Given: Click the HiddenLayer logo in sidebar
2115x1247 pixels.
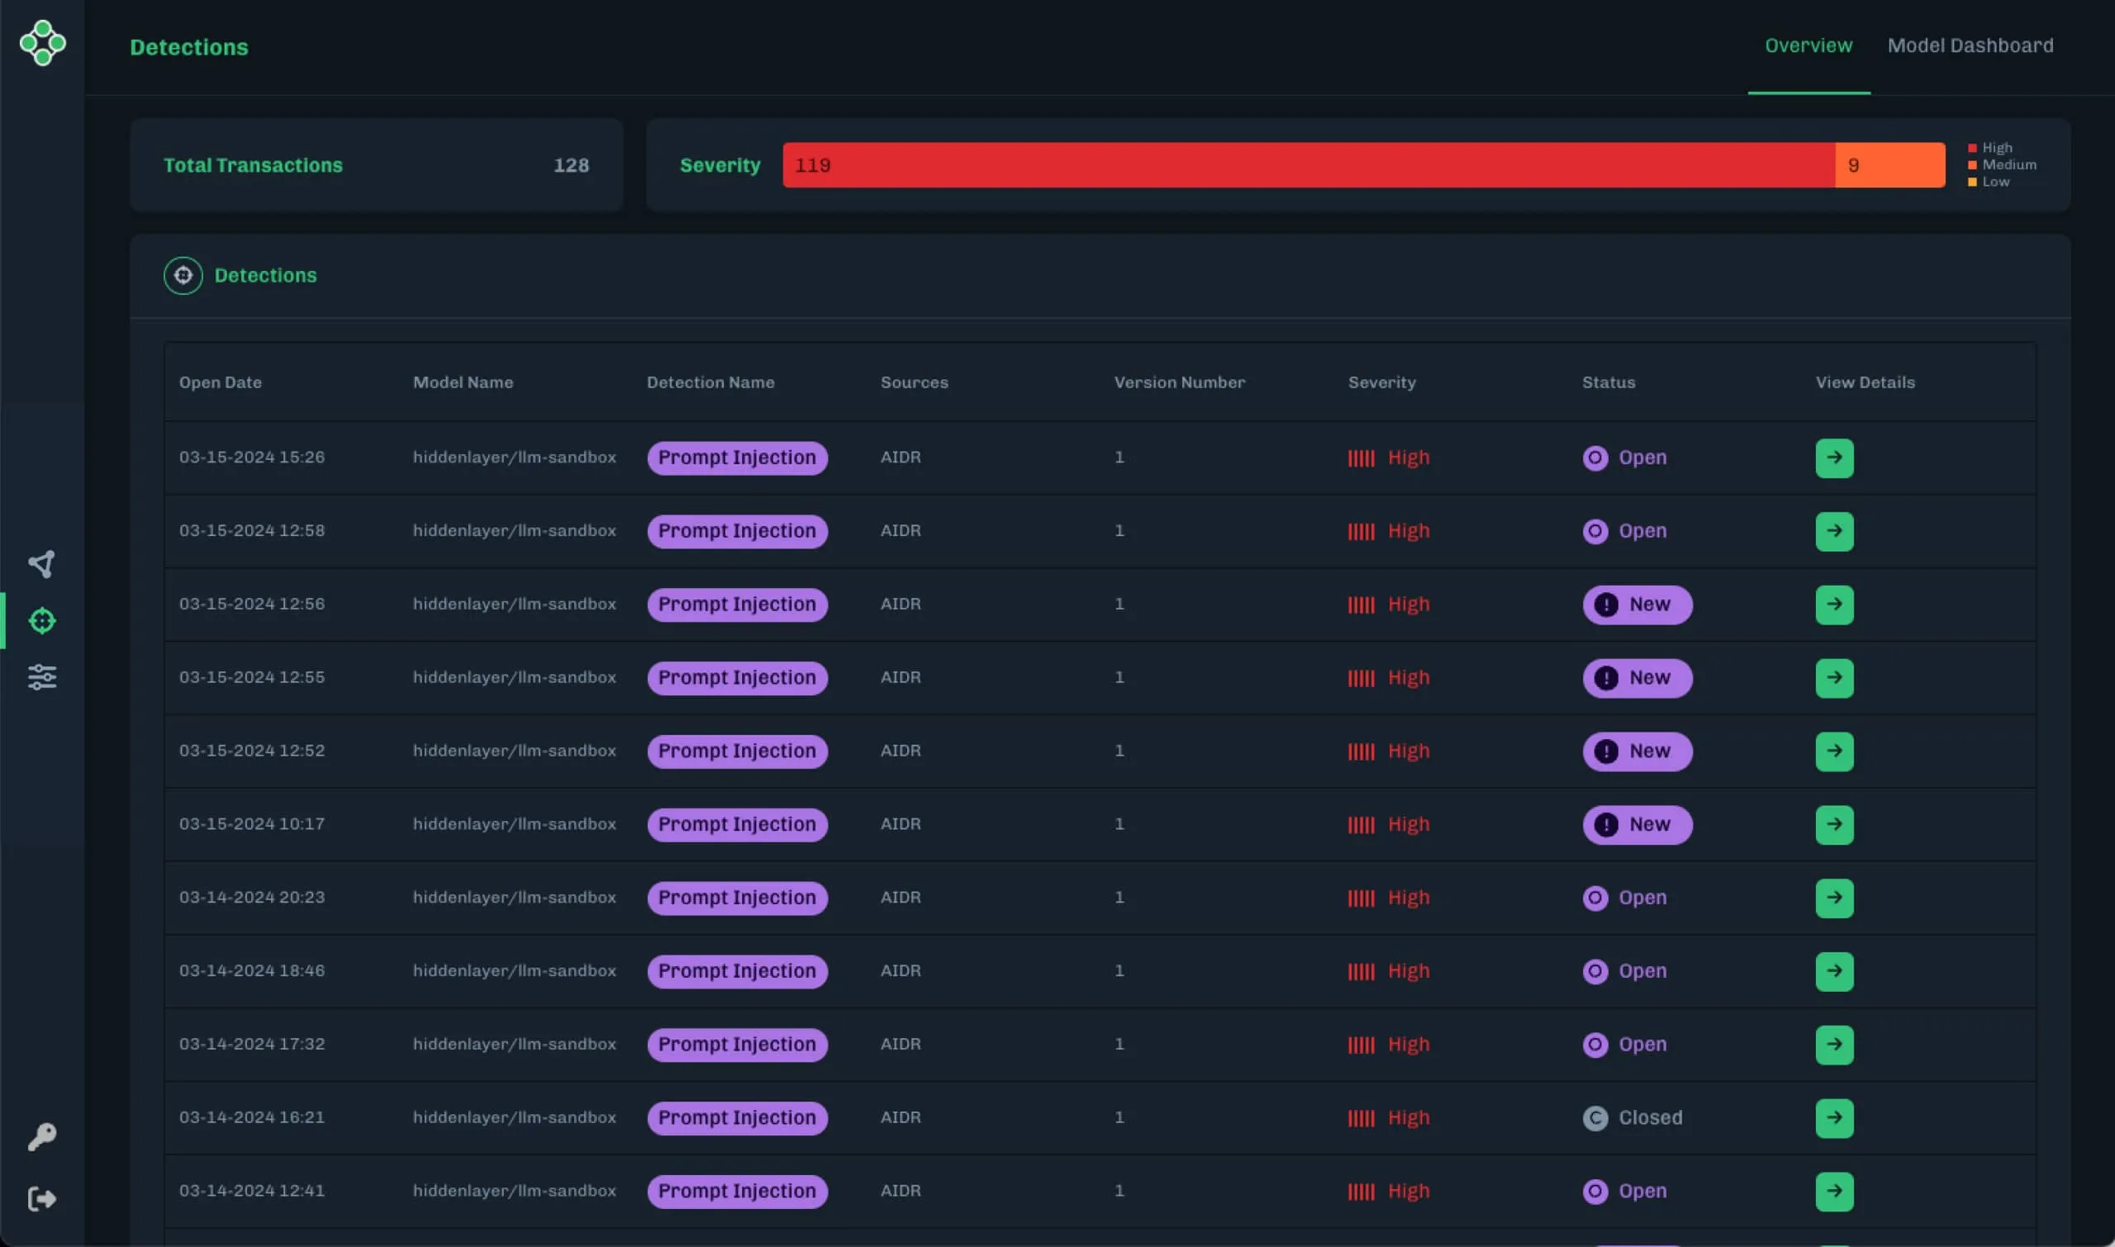Looking at the screenshot, I should click(x=42, y=42).
